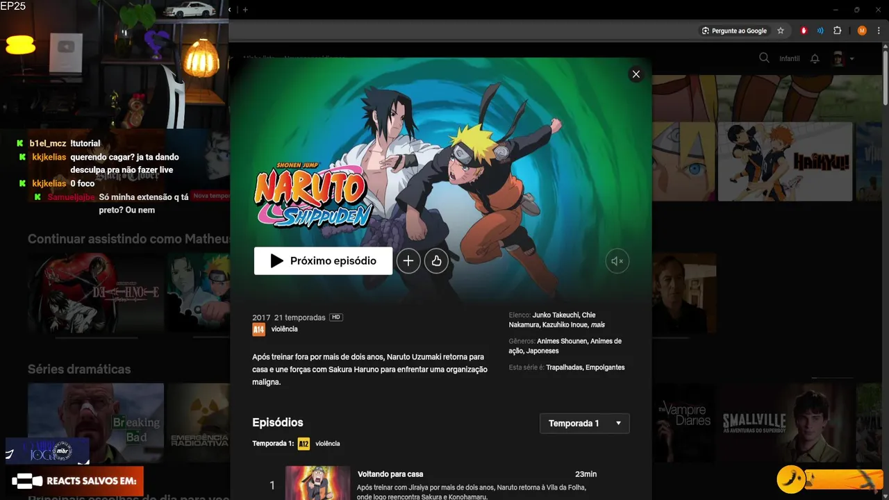Click the b1el_mcz chat username

pos(48,144)
